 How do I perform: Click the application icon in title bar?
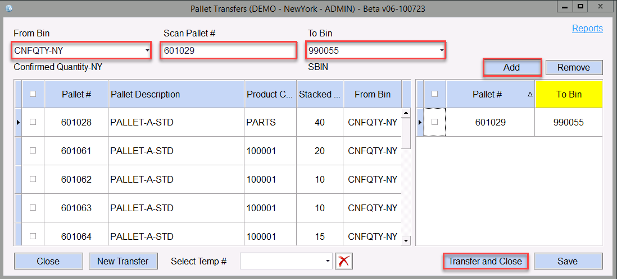(9, 7)
